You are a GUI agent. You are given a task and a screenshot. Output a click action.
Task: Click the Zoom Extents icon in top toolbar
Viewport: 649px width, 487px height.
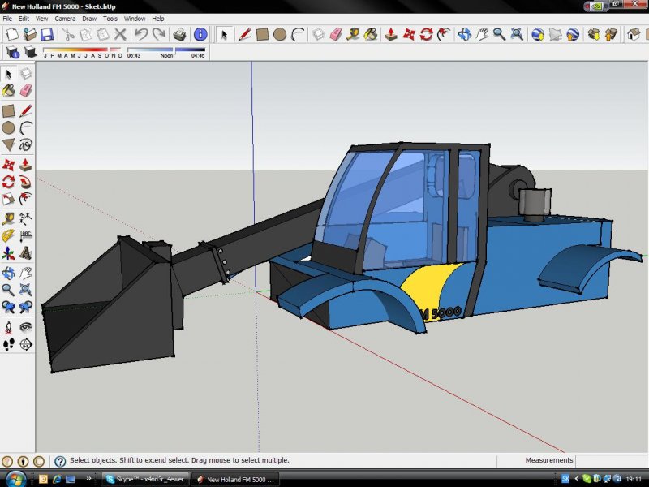(x=518, y=34)
